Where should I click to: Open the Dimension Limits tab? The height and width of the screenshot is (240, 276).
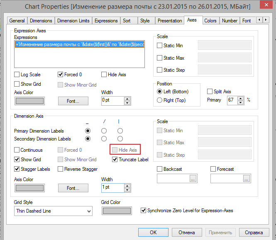pyautogui.click(x=73, y=21)
